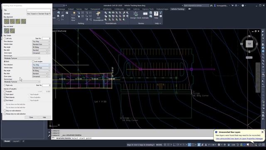Screen dimensions: 266x150
Task: Open Flow direction dropdown below Both radio
Action: pos(41,65)
